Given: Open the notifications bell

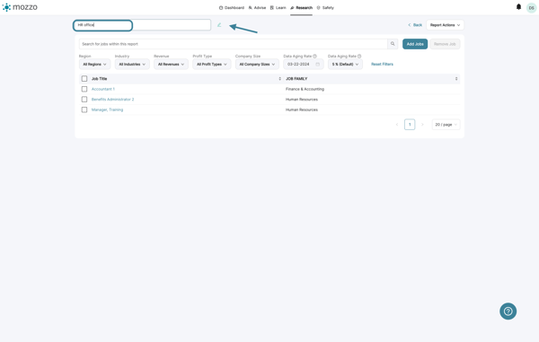Looking at the screenshot, I should [x=518, y=7].
